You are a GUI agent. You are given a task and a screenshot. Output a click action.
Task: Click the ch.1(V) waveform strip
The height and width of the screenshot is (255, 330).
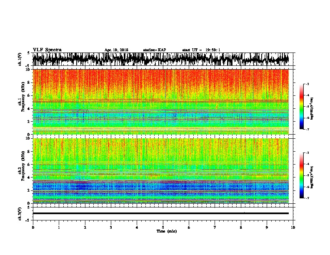(x=160, y=59)
